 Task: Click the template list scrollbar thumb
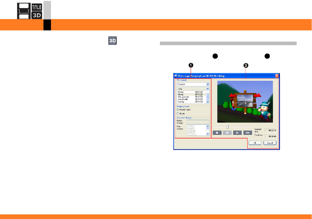click(208, 97)
